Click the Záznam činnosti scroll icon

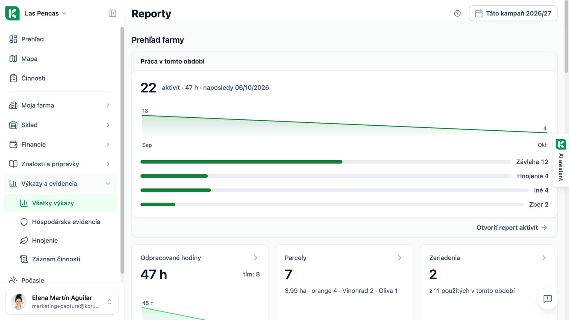pyautogui.click(x=24, y=259)
